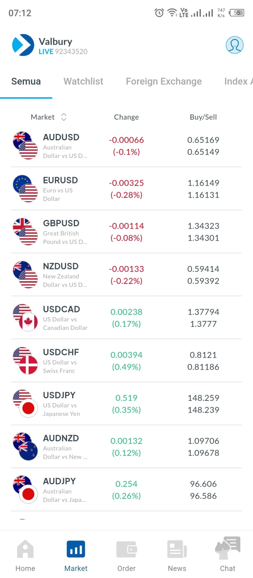Select the NZDUSD change value

pos(126,275)
